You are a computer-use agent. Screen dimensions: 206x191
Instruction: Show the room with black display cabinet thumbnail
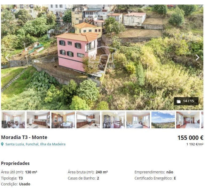tap(113, 120)
